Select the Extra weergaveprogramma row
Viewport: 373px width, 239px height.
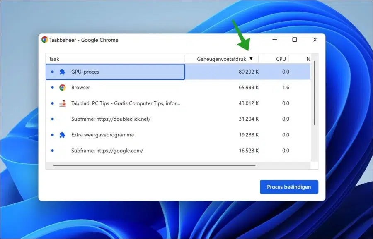pyautogui.click(x=178, y=135)
